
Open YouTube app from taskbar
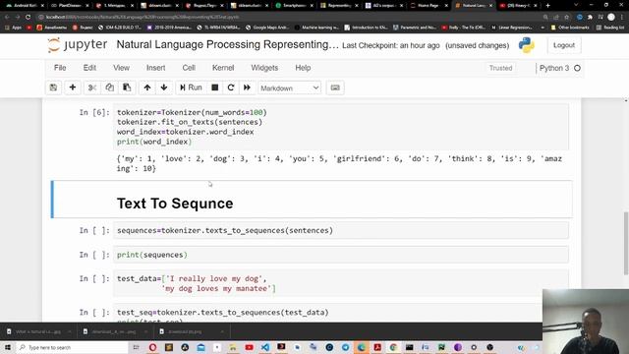(249, 347)
